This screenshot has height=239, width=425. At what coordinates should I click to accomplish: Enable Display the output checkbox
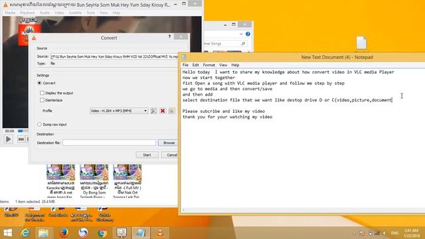click(42, 93)
